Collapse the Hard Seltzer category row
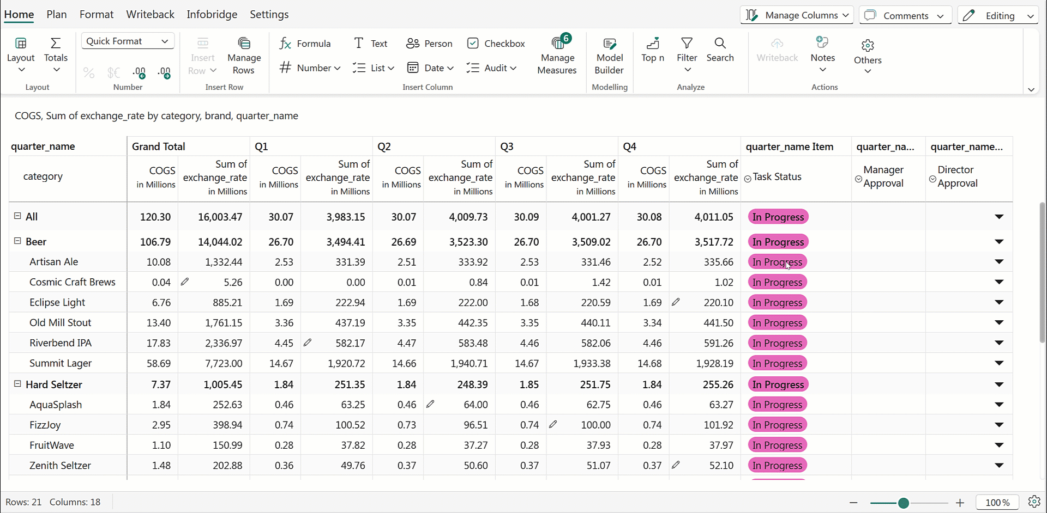 tap(17, 384)
